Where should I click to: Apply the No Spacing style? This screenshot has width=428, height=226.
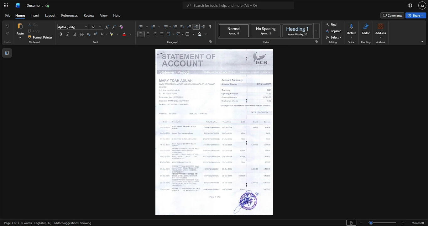tap(266, 31)
